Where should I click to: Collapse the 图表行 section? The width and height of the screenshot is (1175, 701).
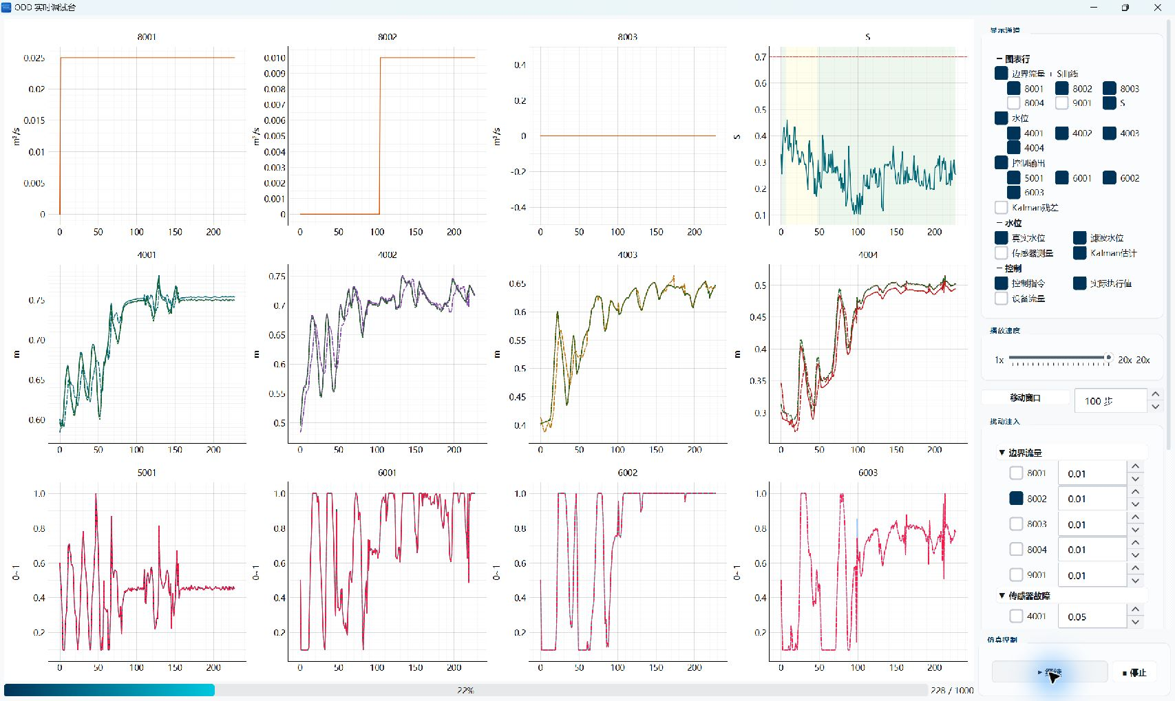pos(999,59)
